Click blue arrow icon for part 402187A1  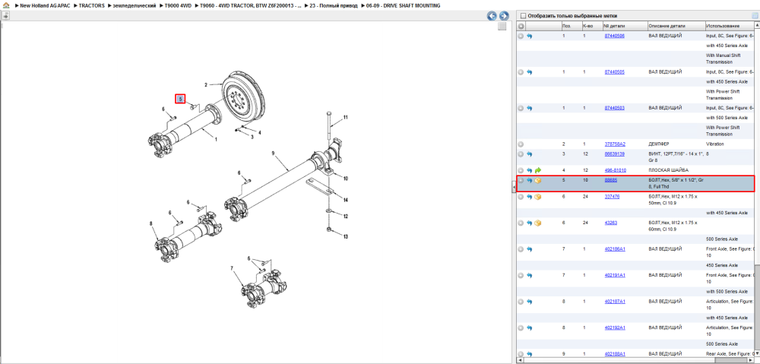[529, 302]
